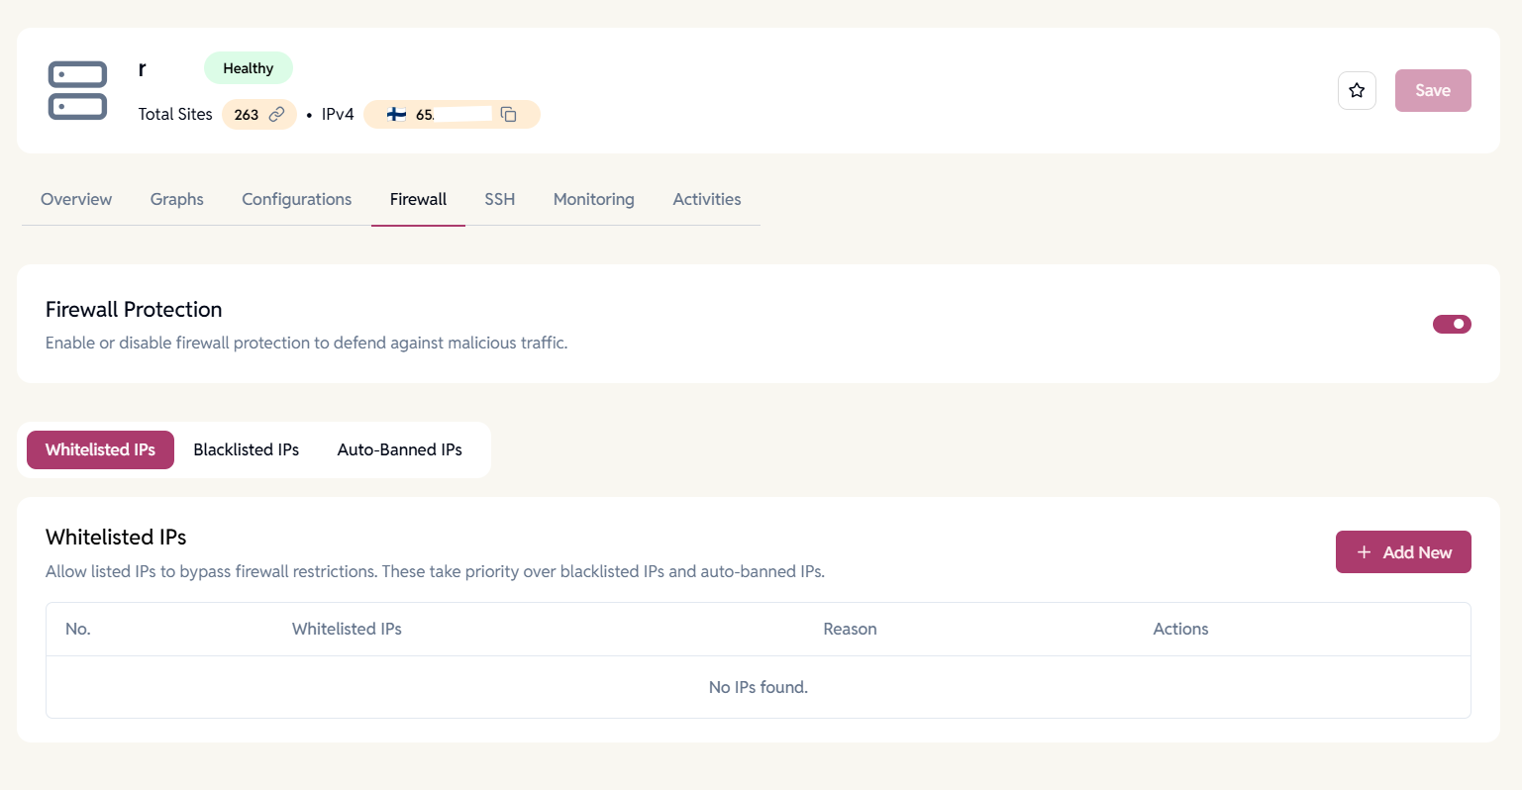
Task: Copy the IPv4 address
Action: (509, 115)
